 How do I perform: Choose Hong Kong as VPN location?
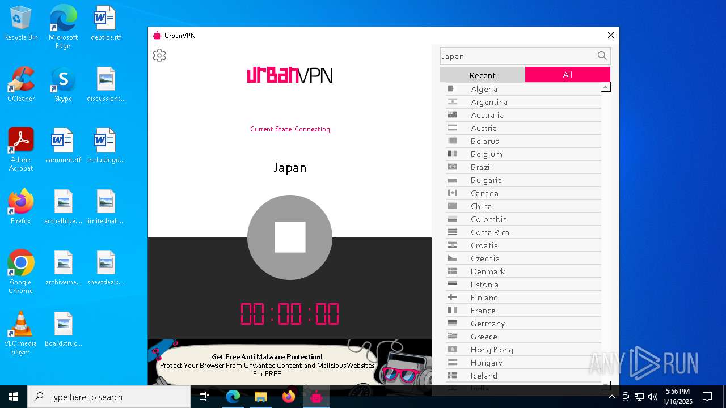point(524,350)
